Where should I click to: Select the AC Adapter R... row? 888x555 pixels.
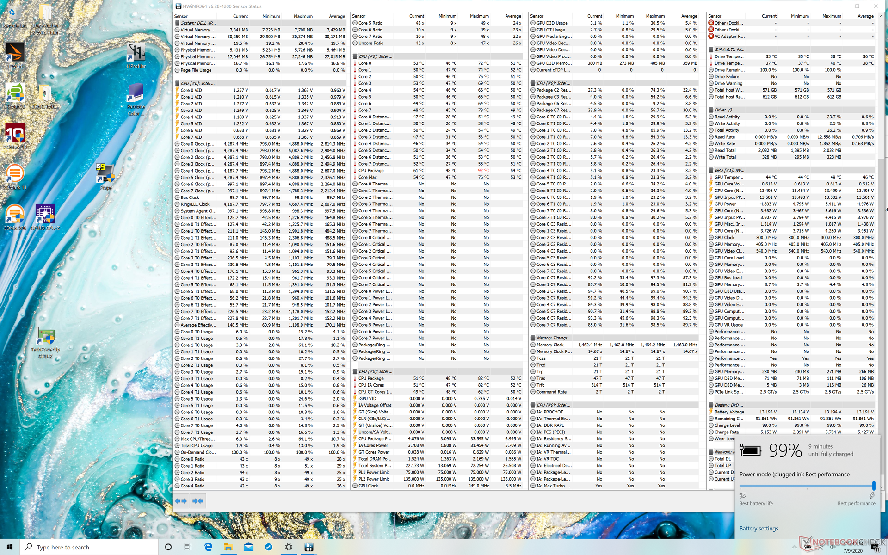pos(792,36)
